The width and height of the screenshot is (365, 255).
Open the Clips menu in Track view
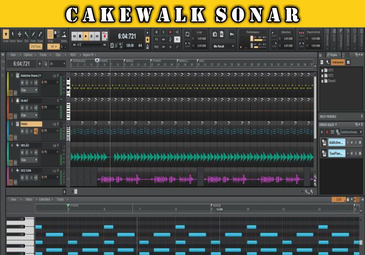click(x=59, y=55)
